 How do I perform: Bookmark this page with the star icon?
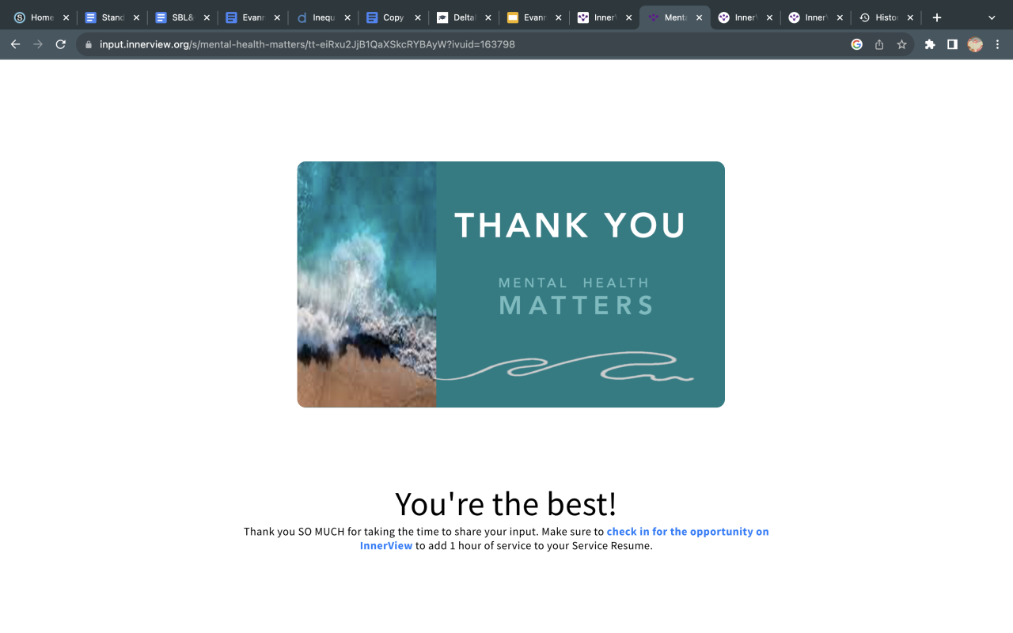(x=901, y=44)
